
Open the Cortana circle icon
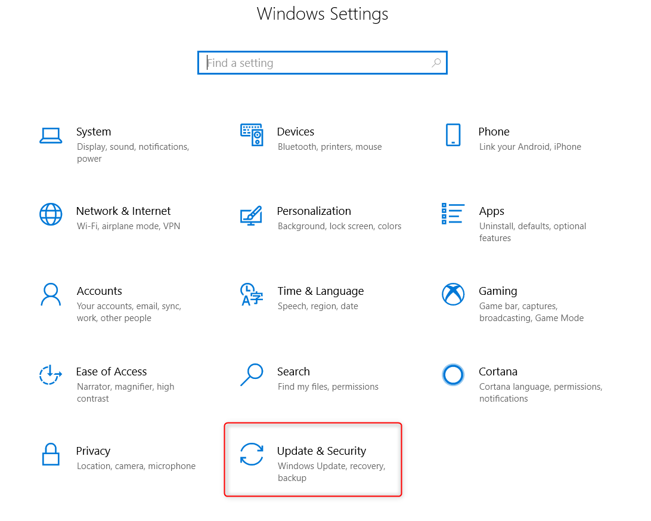tap(453, 375)
